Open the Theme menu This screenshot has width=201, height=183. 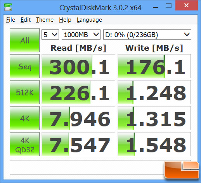[45, 20]
